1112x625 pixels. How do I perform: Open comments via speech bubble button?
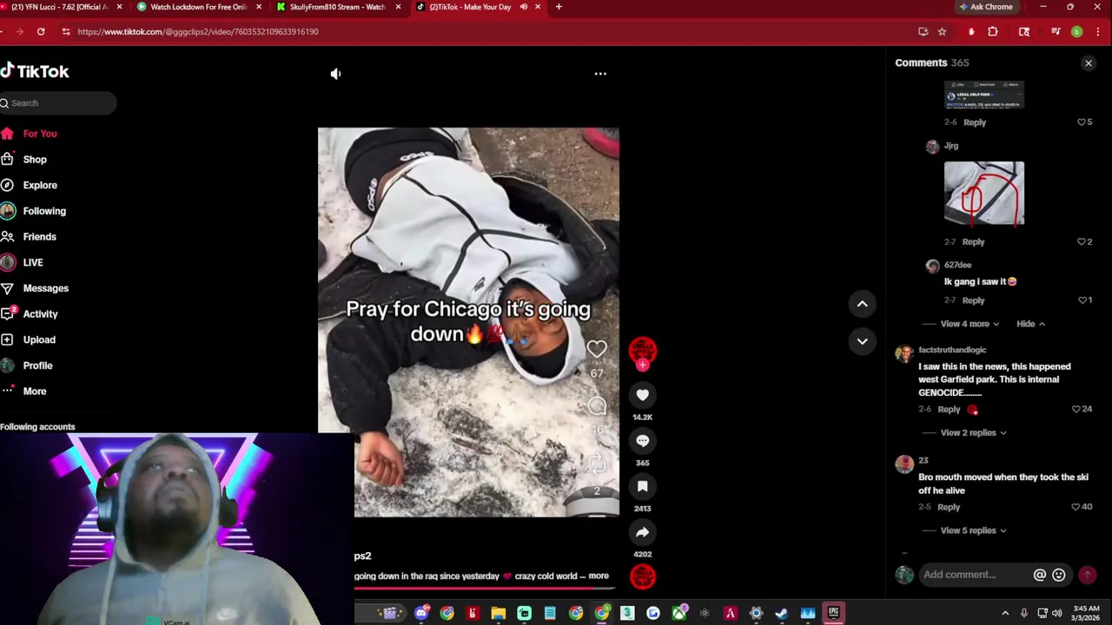pyautogui.click(x=643, y=441)
